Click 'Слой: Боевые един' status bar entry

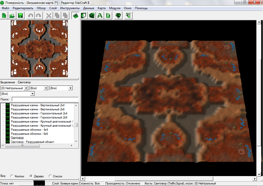click(x=65, y=183)
